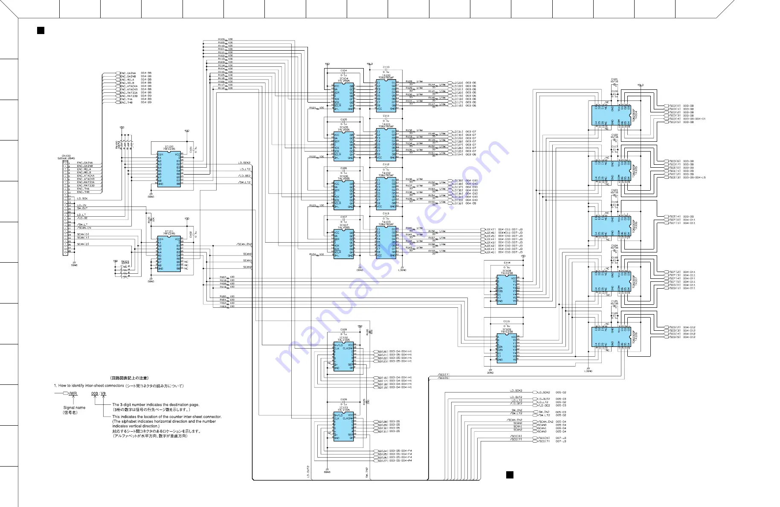This screenshot has width=780, height=507.
Task: Click the ENC_GAINA 004:B8 off-sheet flag
Action: (133, 73)
